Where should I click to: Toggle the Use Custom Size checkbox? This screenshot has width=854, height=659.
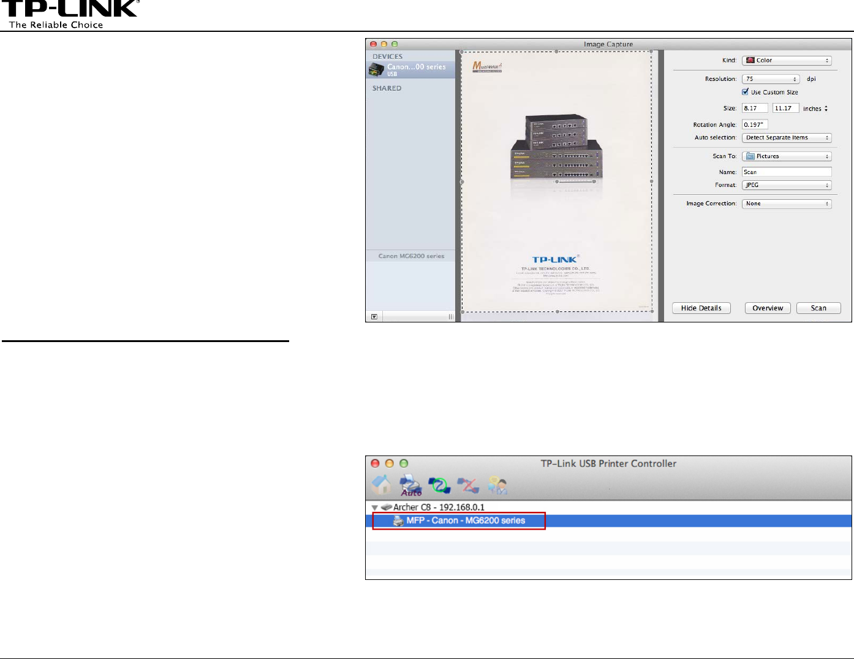click(x=746, y=92)
